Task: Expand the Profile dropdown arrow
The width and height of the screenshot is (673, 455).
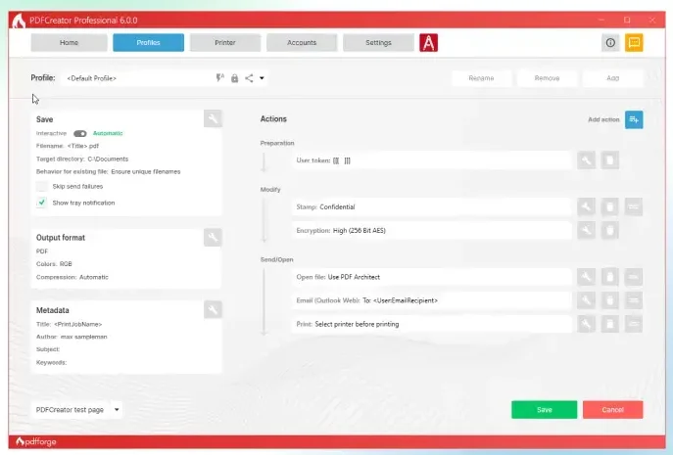Action: click(262, 78)
